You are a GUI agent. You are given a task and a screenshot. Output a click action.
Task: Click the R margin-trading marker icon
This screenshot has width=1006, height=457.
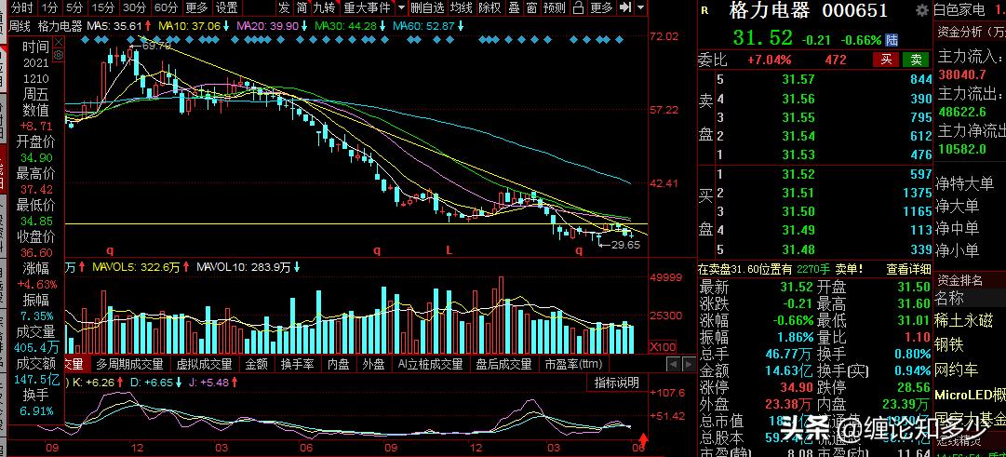coord(705,10)
